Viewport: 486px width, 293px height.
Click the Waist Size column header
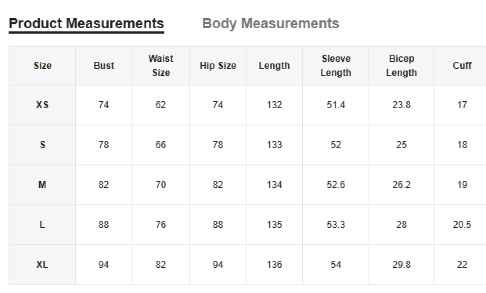pyautogui.click(x=161, y=66)
